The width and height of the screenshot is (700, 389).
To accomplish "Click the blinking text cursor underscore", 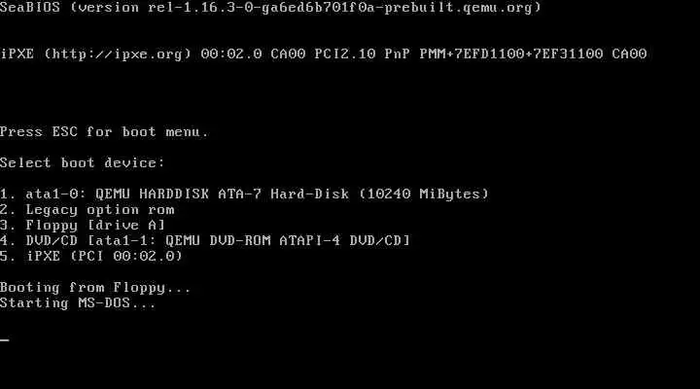I will coord(5,339).
